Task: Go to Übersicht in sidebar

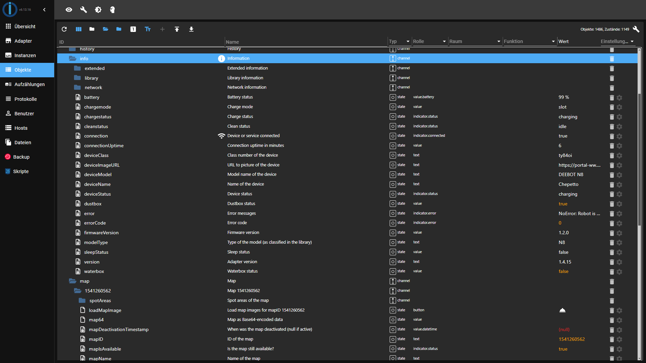Action: (27, 27)
